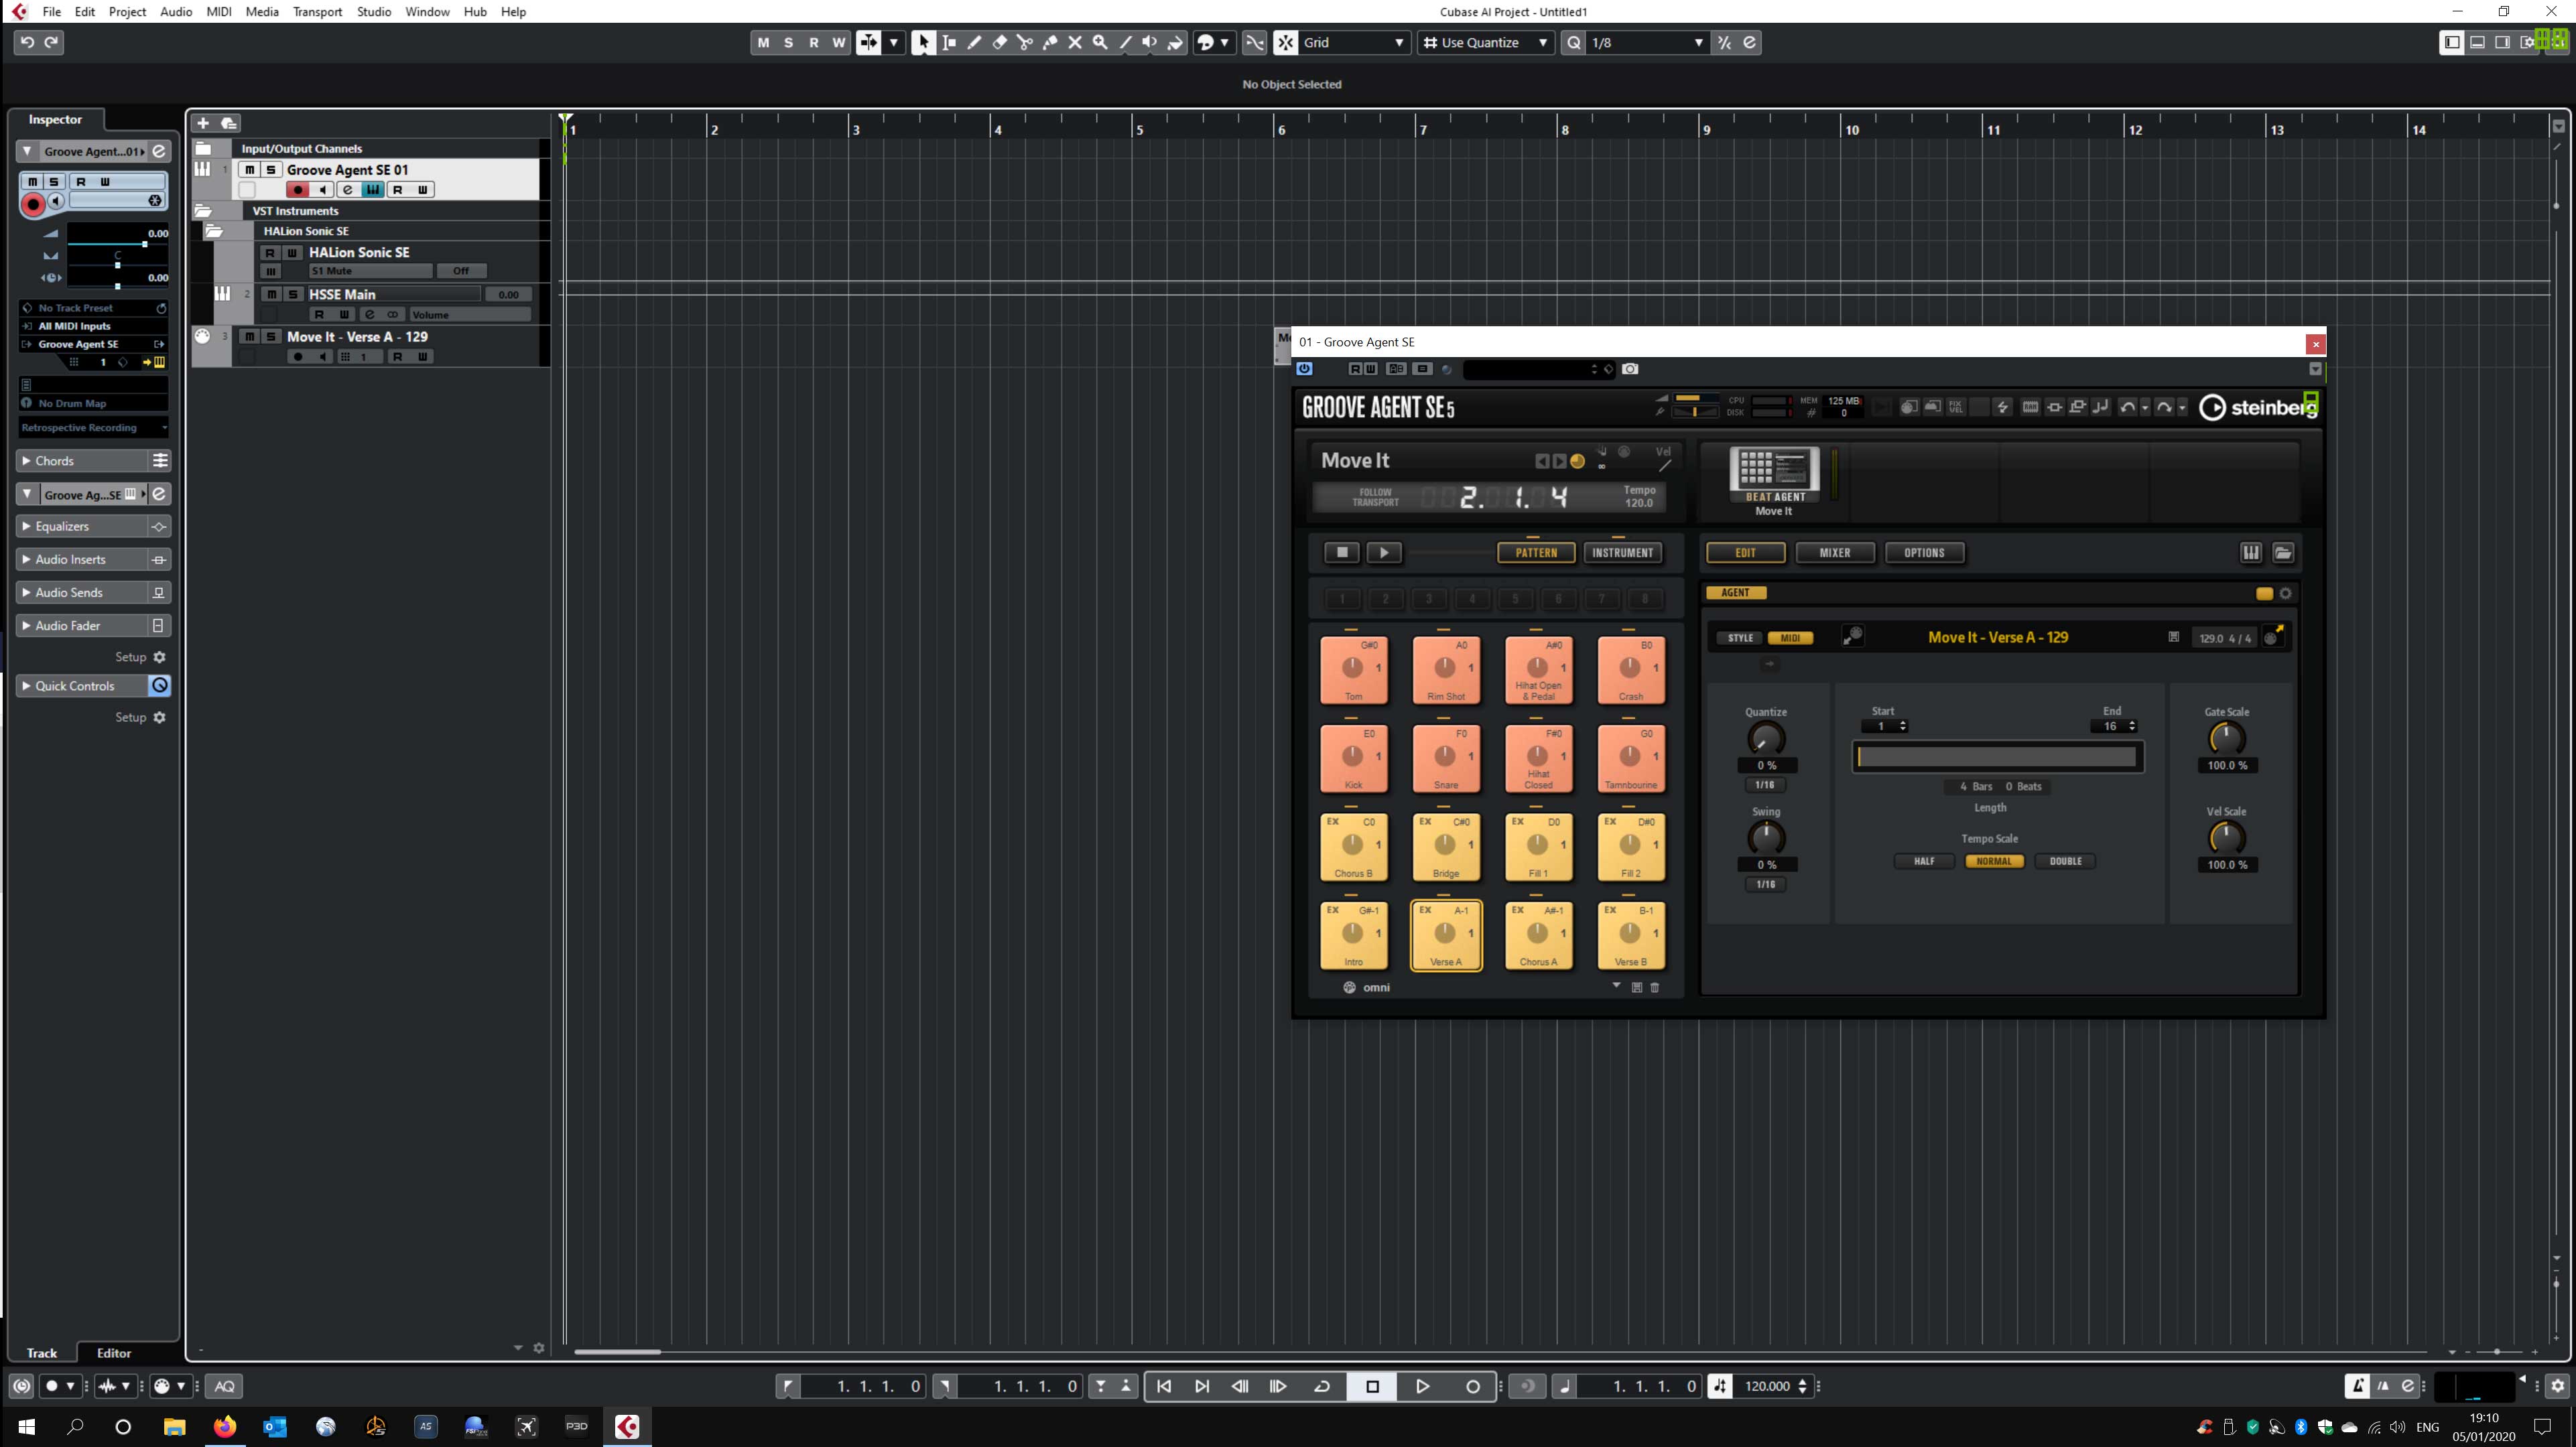Toggle Follow Transport in Groove Agent

coord(1375,497)
